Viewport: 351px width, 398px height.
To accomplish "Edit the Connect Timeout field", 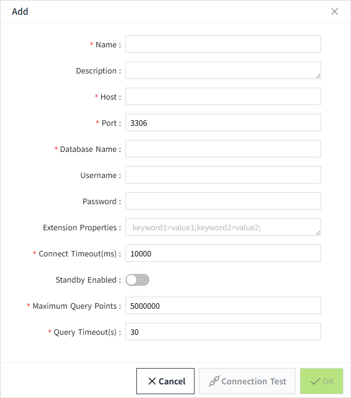I will [x=223, y=253].
